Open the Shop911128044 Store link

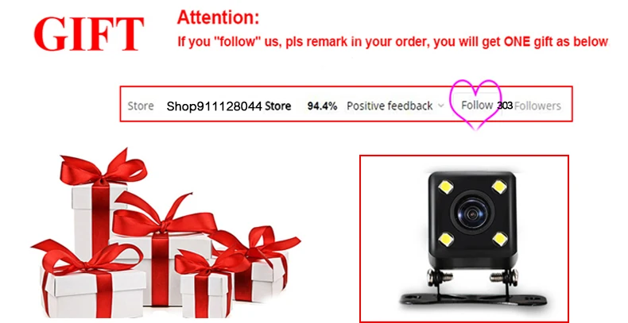point(229,106)
